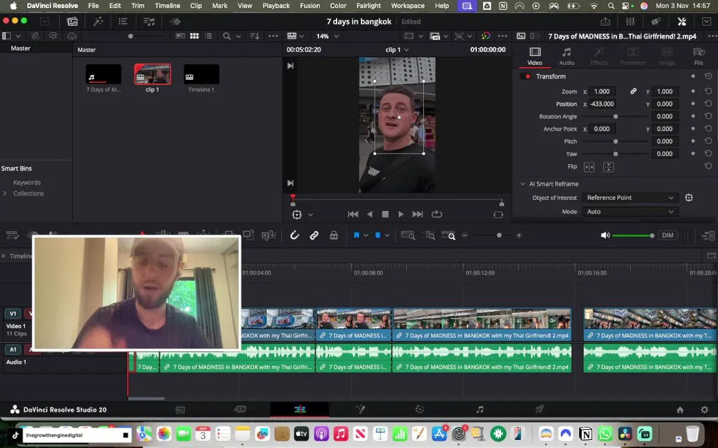Viewport: 718px width, 448px height.
Task: Flip clip vertically
Action: point(608,167)
